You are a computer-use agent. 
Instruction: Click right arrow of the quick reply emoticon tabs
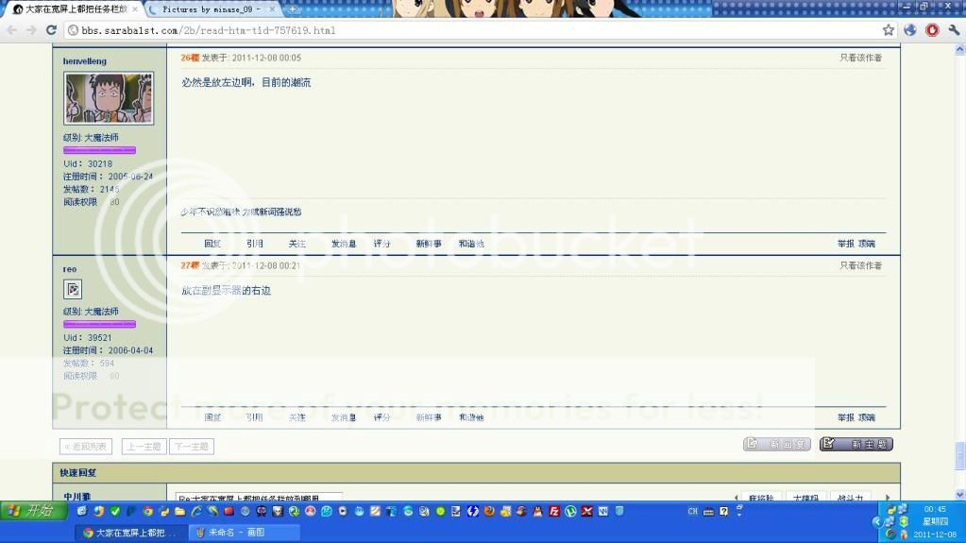pos(888,497)
